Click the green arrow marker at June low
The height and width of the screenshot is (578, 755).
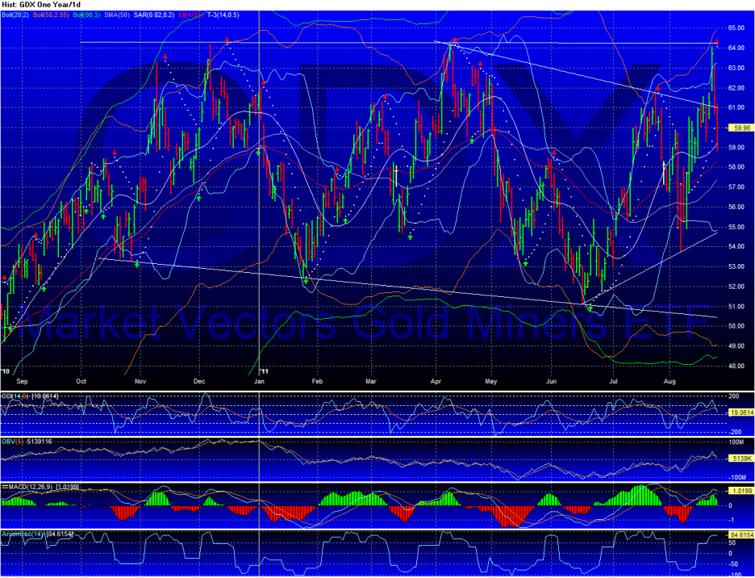pos(590,309)
